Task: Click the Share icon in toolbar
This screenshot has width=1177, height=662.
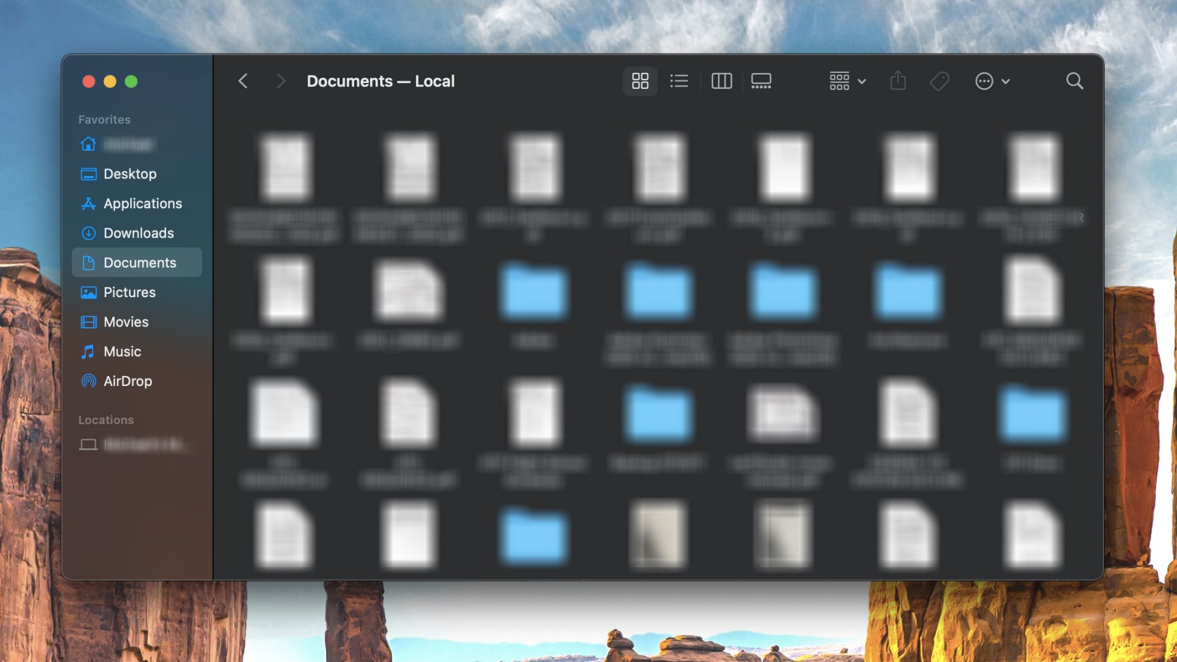Action: click(897, 81)
